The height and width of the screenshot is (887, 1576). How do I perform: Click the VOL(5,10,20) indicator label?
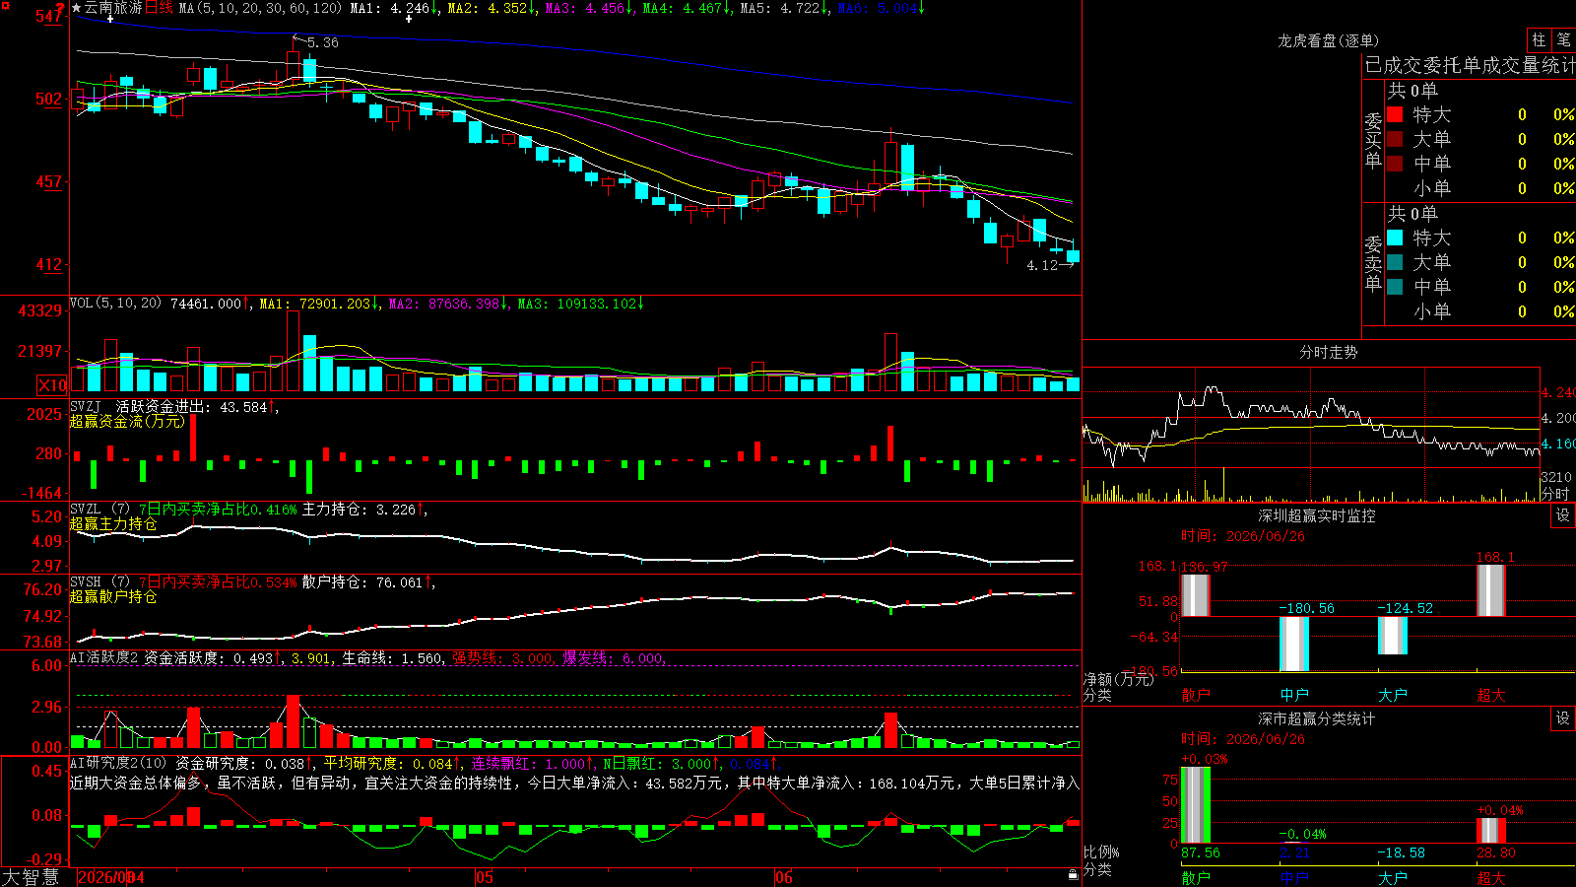tap(115, 304)
